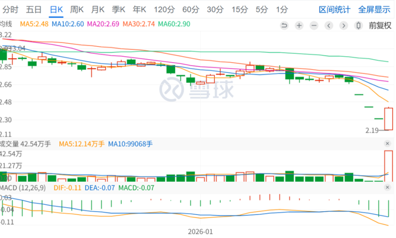Zoom in the chart with plus icon
This screenshot has height=238, width=396.
click(x=299, y=25)
